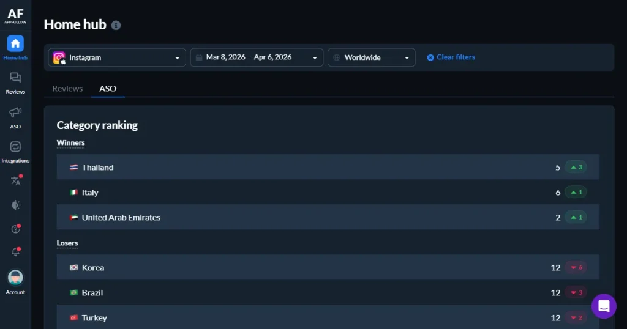Click Italy's rank value 6
Image resolution: width=627 pixels, height=329 pixels.
[558, 193]
